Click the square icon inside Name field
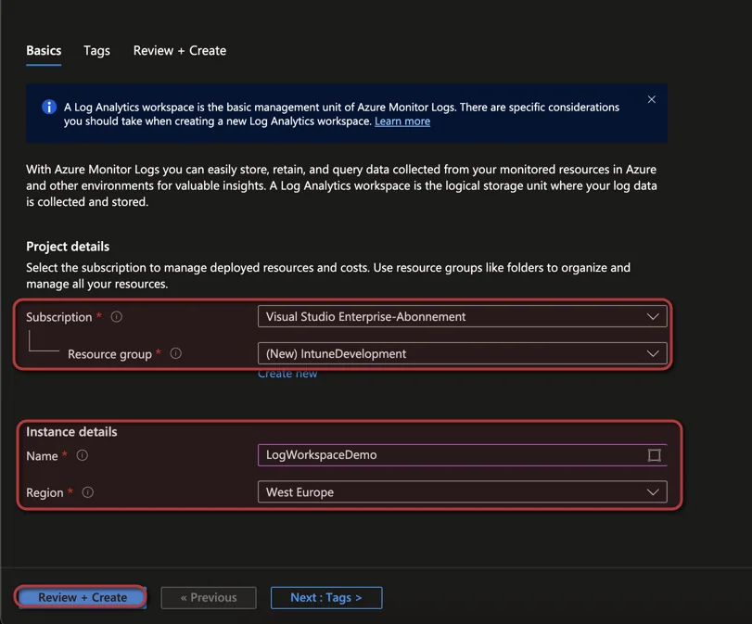This screenshot has width=752, height=624. [x=654, y=454]
